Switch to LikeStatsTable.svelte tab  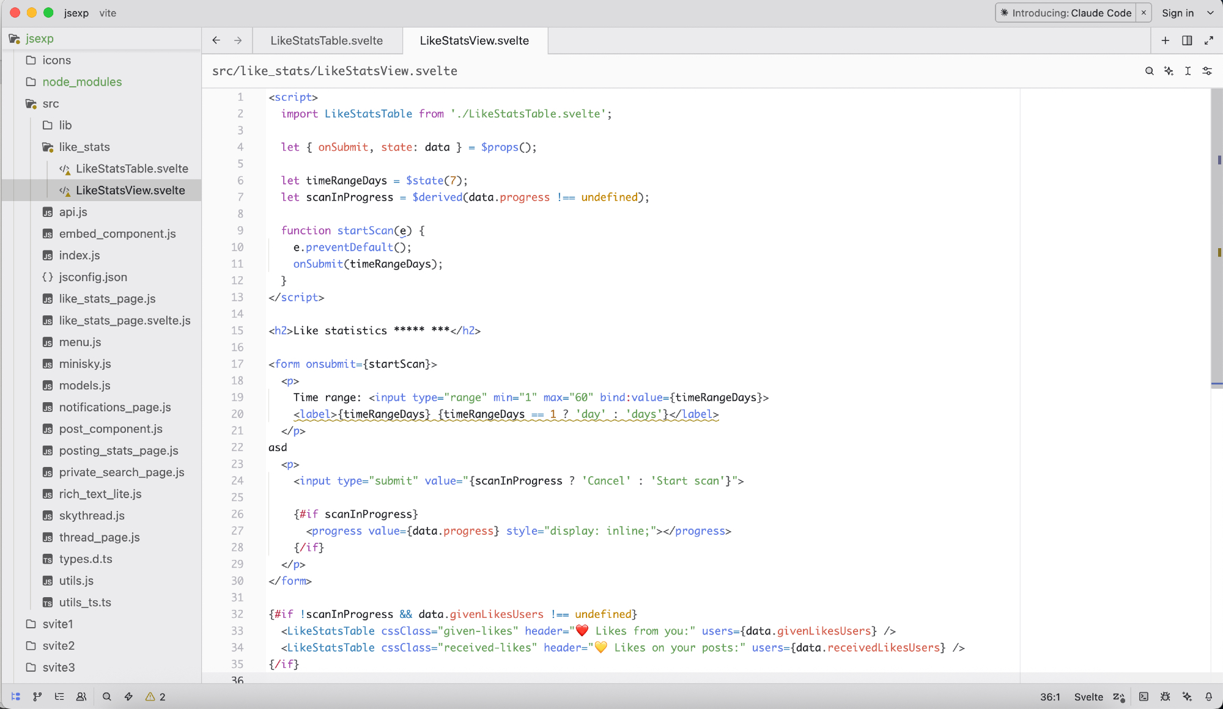pos(327,40)
